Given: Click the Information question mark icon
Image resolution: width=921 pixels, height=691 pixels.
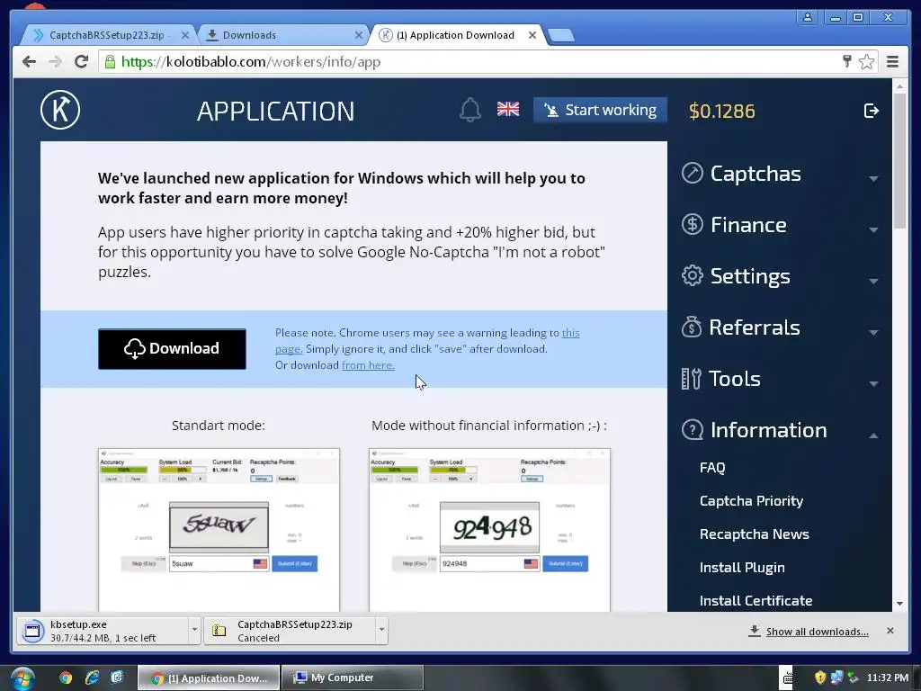Looking at the screenshot, I should (693, 429).
